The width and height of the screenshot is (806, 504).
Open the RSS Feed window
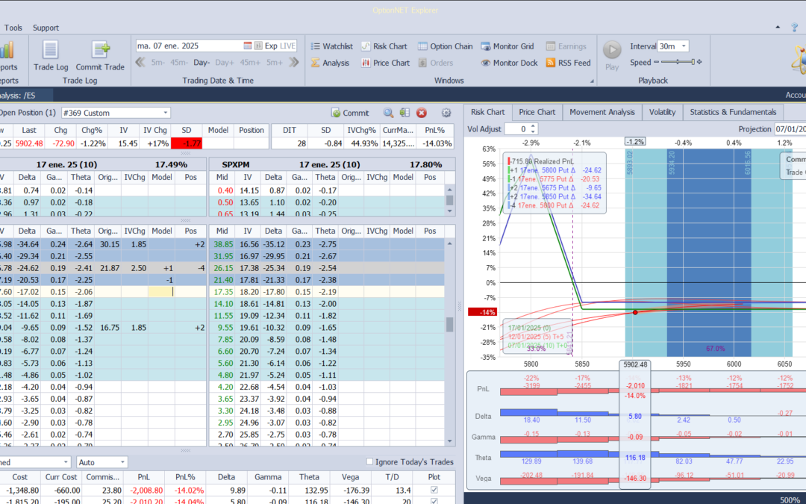pyautogui.click(x=568, y=63)
